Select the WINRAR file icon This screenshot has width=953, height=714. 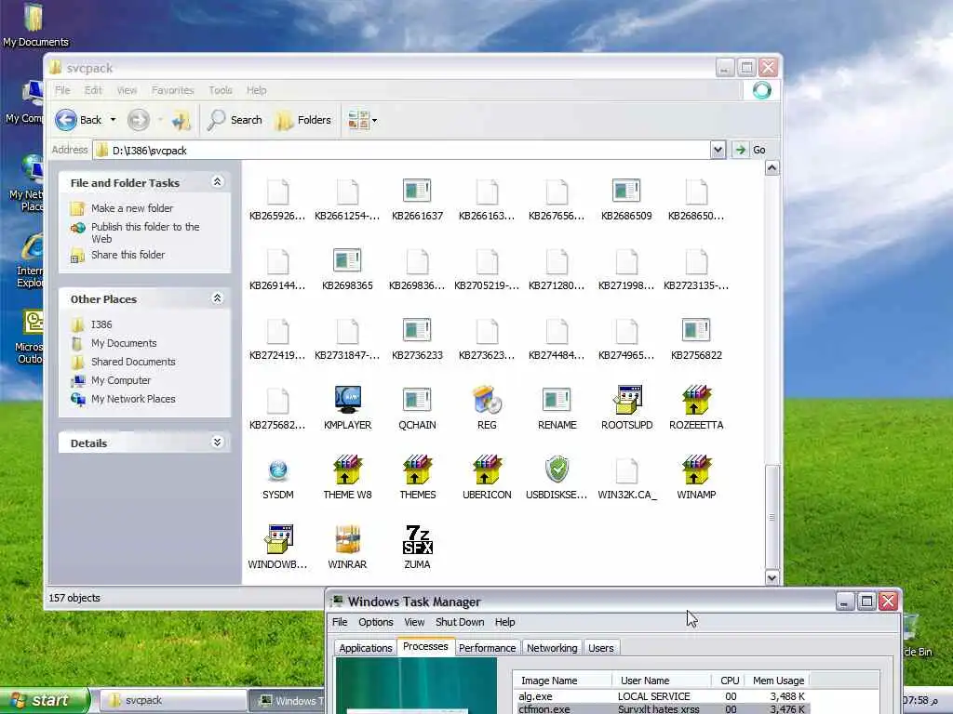tap(347, 539)
